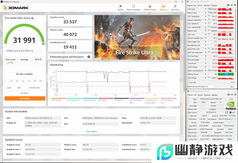The image size is (238, 163).
Task: Go to Benchmarks in 3DMark navigation
Action: click(134, 8)
